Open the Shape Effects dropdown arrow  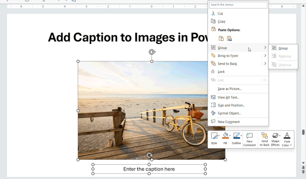[x=280, y=135]
